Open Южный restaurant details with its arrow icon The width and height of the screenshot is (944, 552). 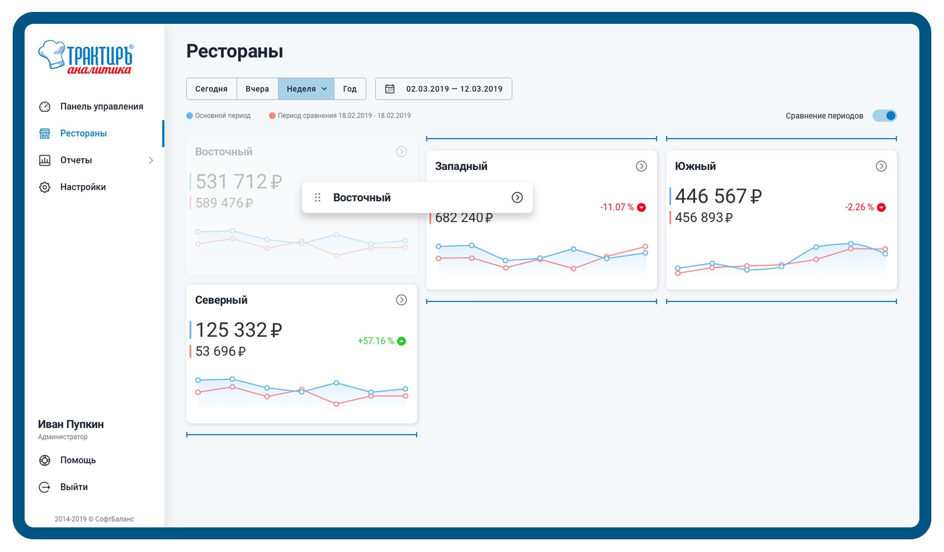point(881,166)
